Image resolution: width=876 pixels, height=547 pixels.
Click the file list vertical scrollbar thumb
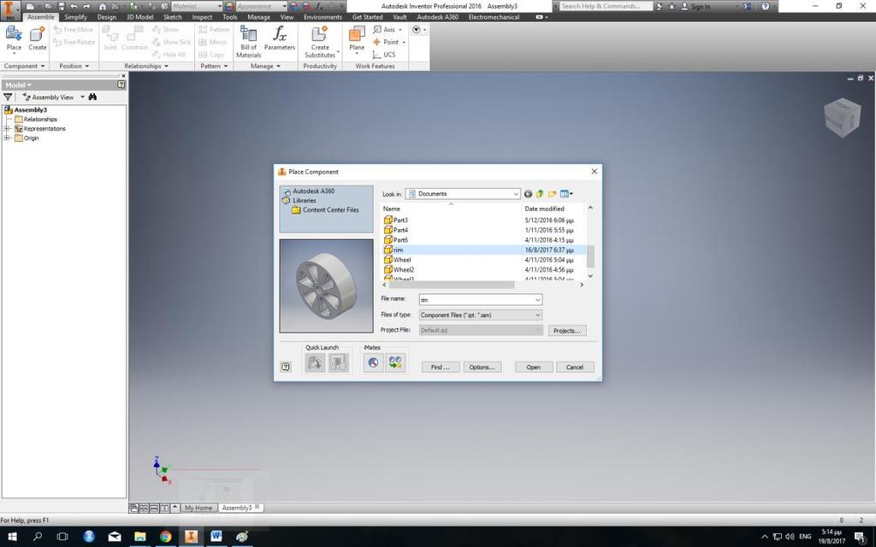(590, 256)
